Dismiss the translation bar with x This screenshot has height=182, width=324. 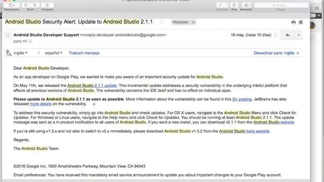(298, 53)
